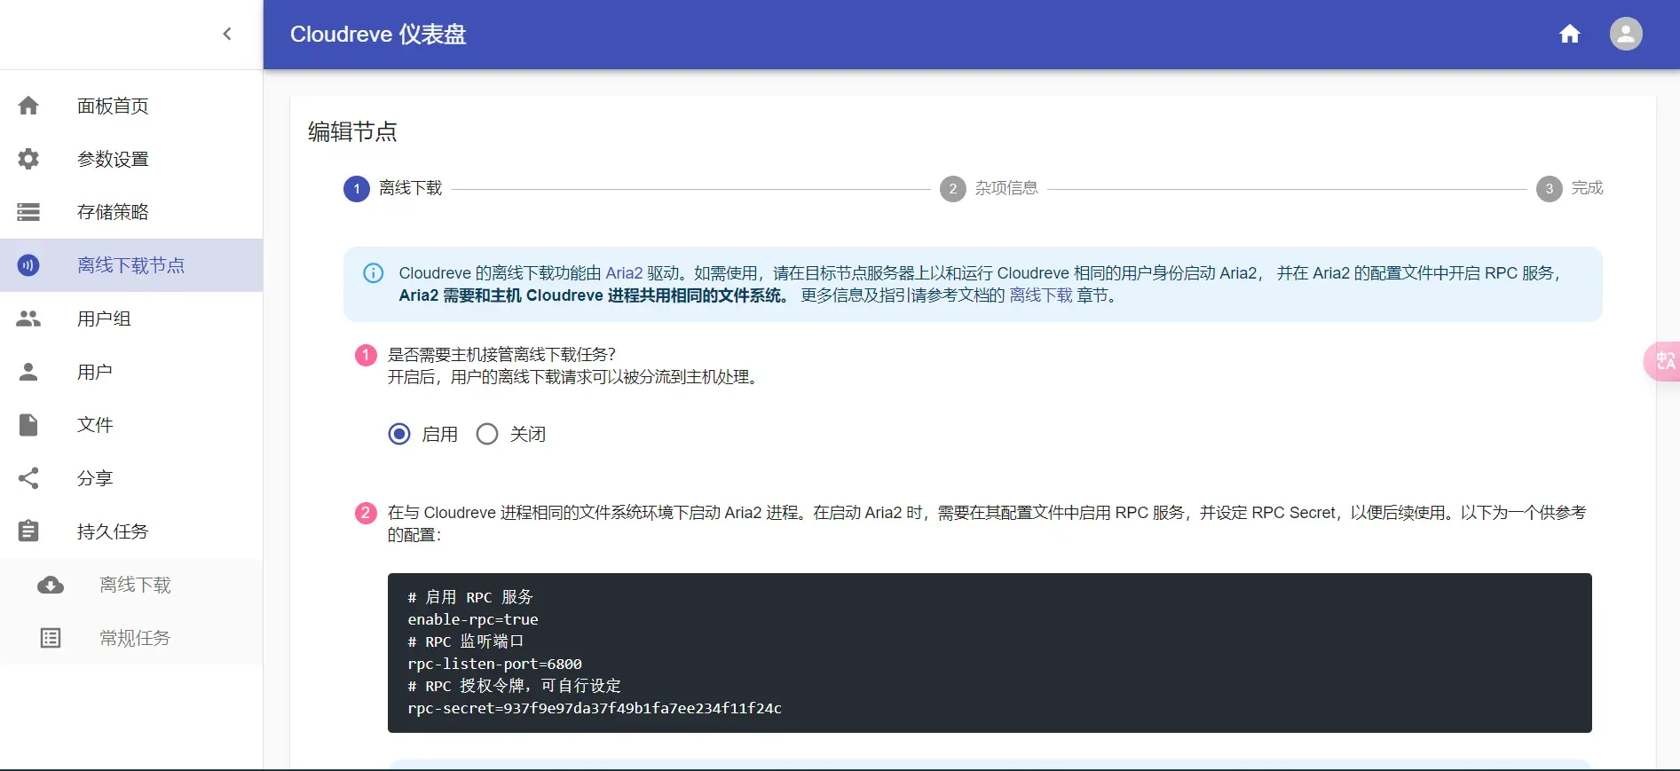Select the 启用 radio button
Viewport: 1680px width, 771px height.
[399, 434]
